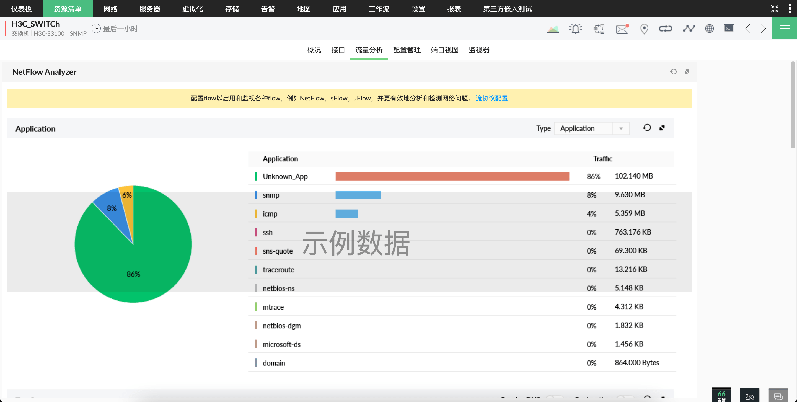
Task: Expand the NetFlow Analyzer panel fullscreen
Action: click(687, 72)
